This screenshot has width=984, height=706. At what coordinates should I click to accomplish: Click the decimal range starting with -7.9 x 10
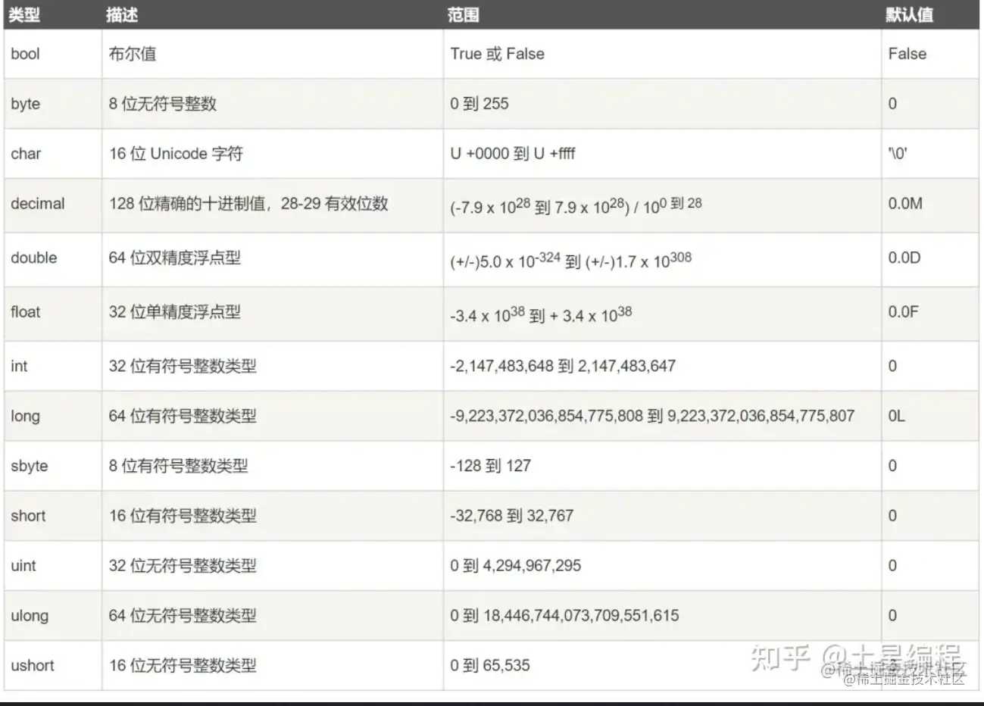pyautogui.click(x=576, y=205)
